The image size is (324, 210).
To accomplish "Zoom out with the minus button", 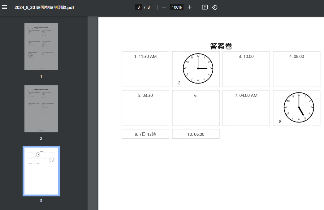I will [x=164, y=7].
